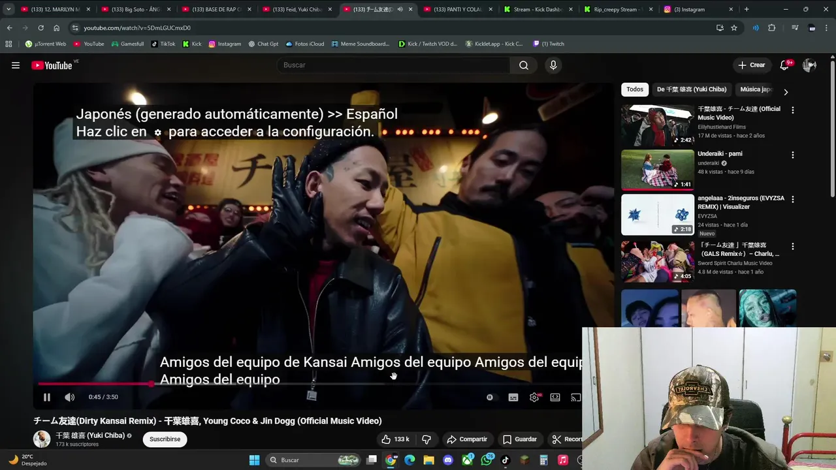This screenshot has height=470, width=836.
Task: Click the Compartir share button
Action: coord(467,439)
